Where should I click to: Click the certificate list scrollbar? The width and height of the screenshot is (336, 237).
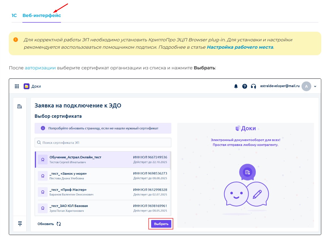171,161
